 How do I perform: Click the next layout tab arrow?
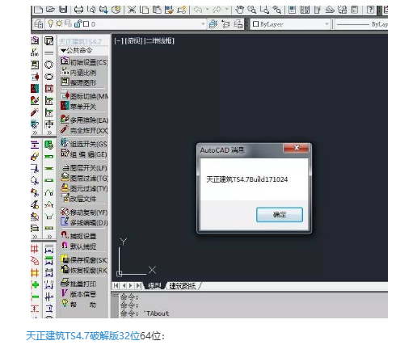pos(131,285)
